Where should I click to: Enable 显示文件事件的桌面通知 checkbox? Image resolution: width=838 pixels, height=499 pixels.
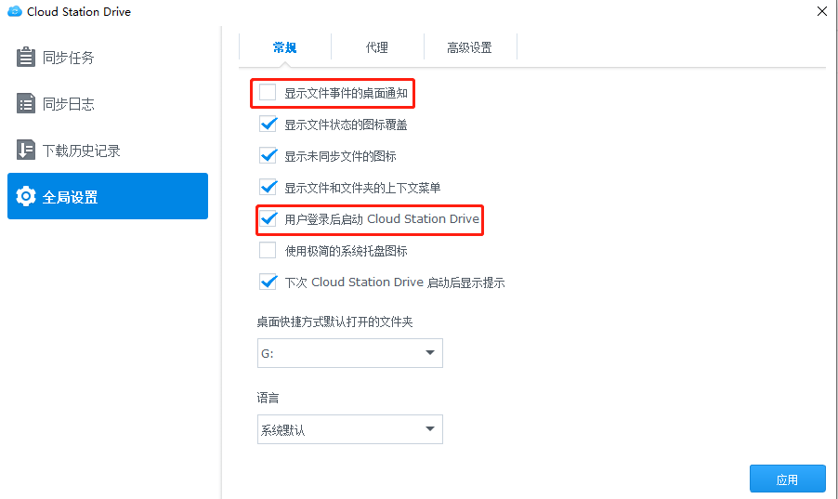(x=268, y=93)
